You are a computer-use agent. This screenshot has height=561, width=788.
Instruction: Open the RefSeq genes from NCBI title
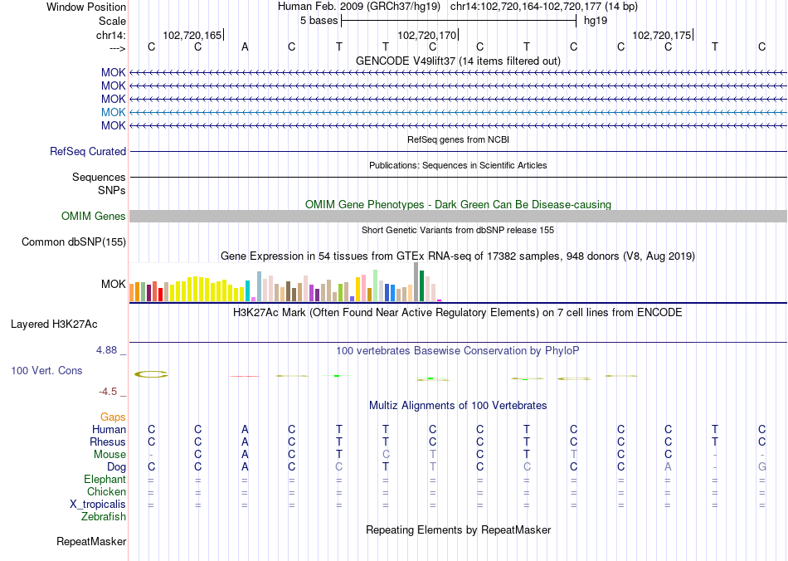click(458, 139)
